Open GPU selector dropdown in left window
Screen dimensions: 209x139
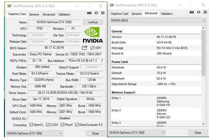coord(34,133)
